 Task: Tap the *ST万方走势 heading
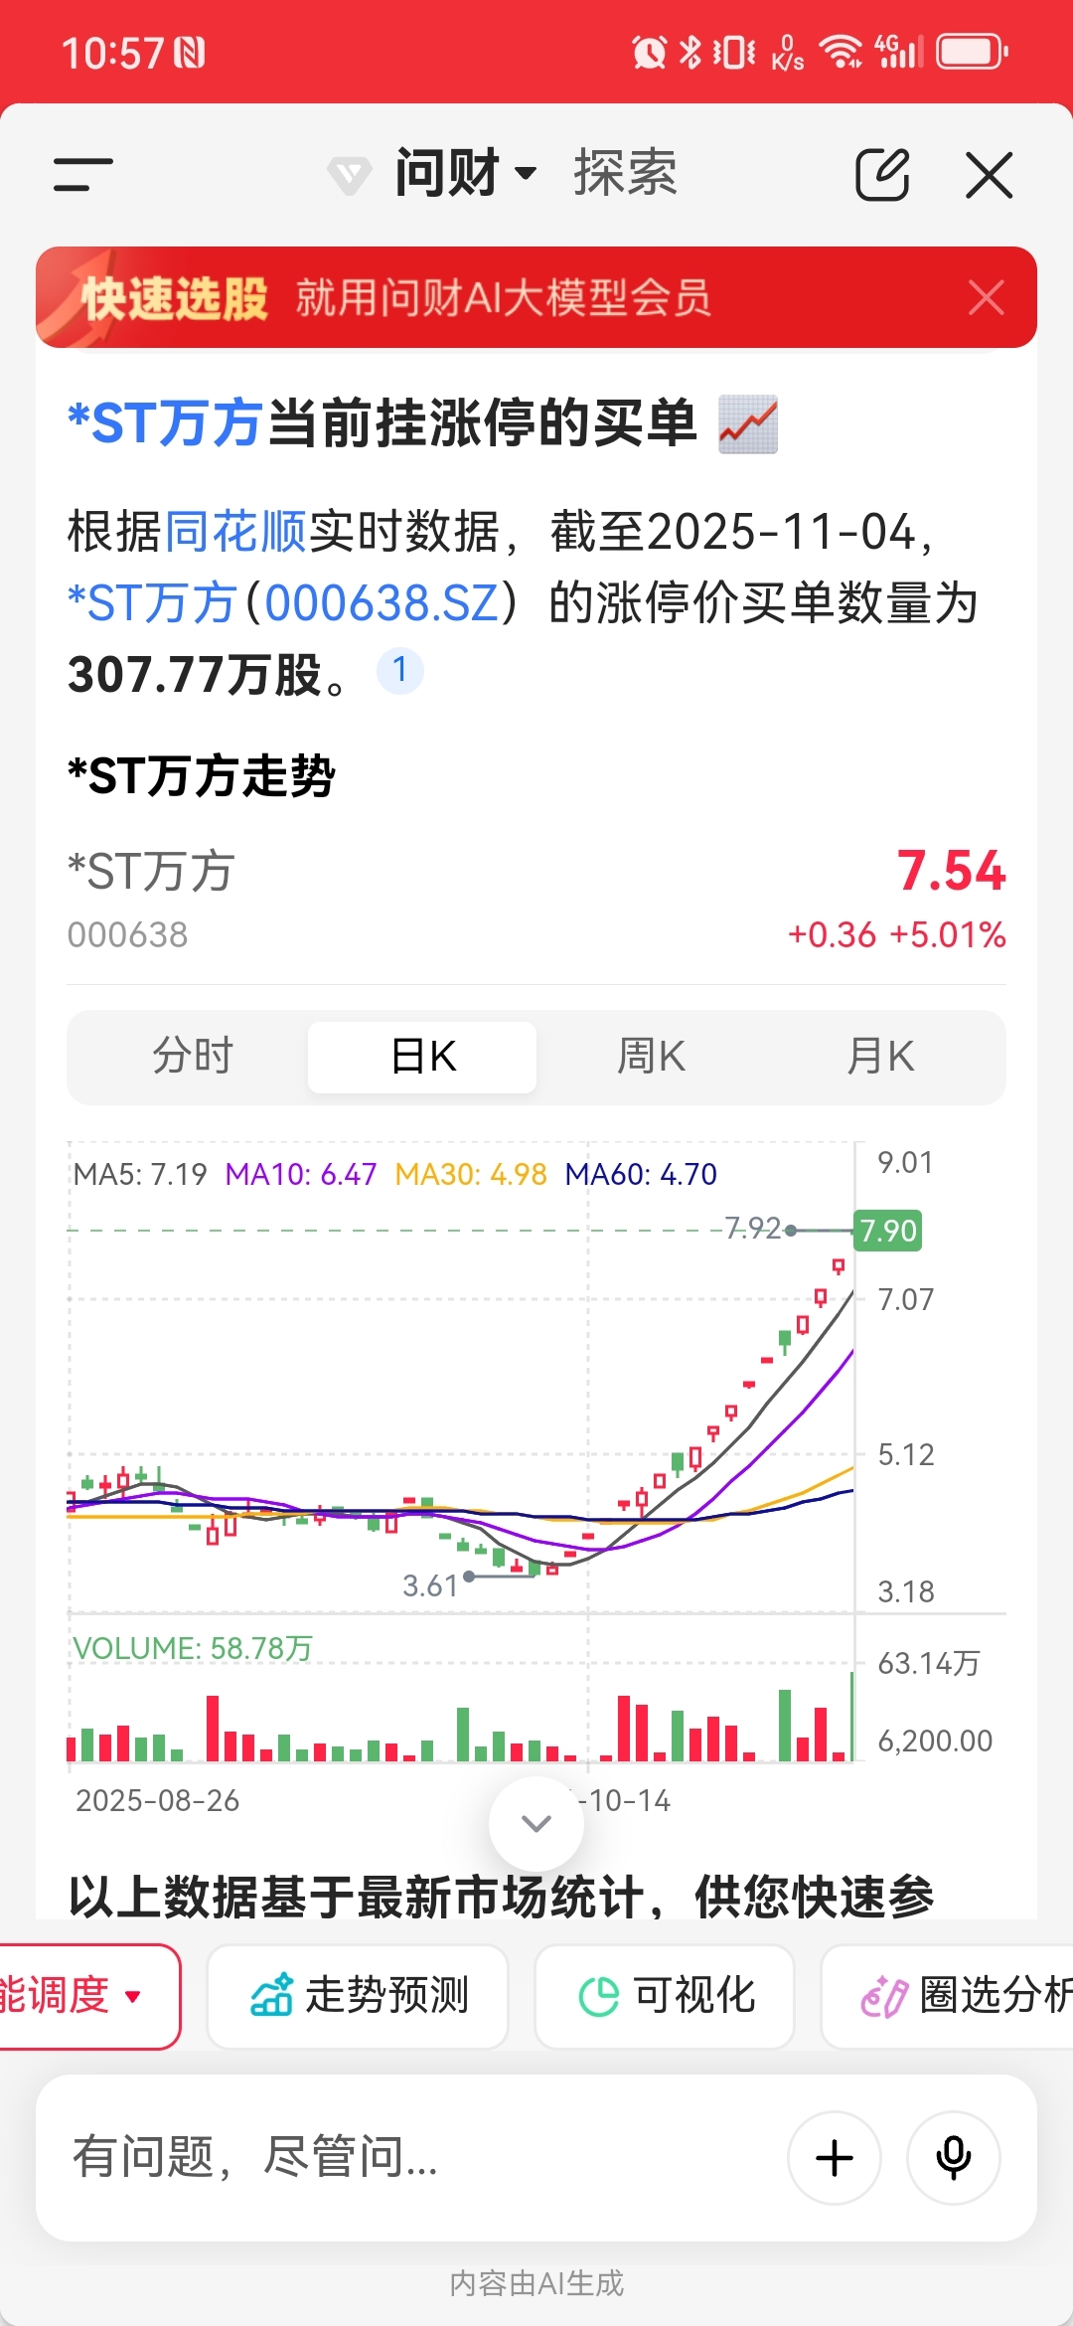[x=202, y=775]
